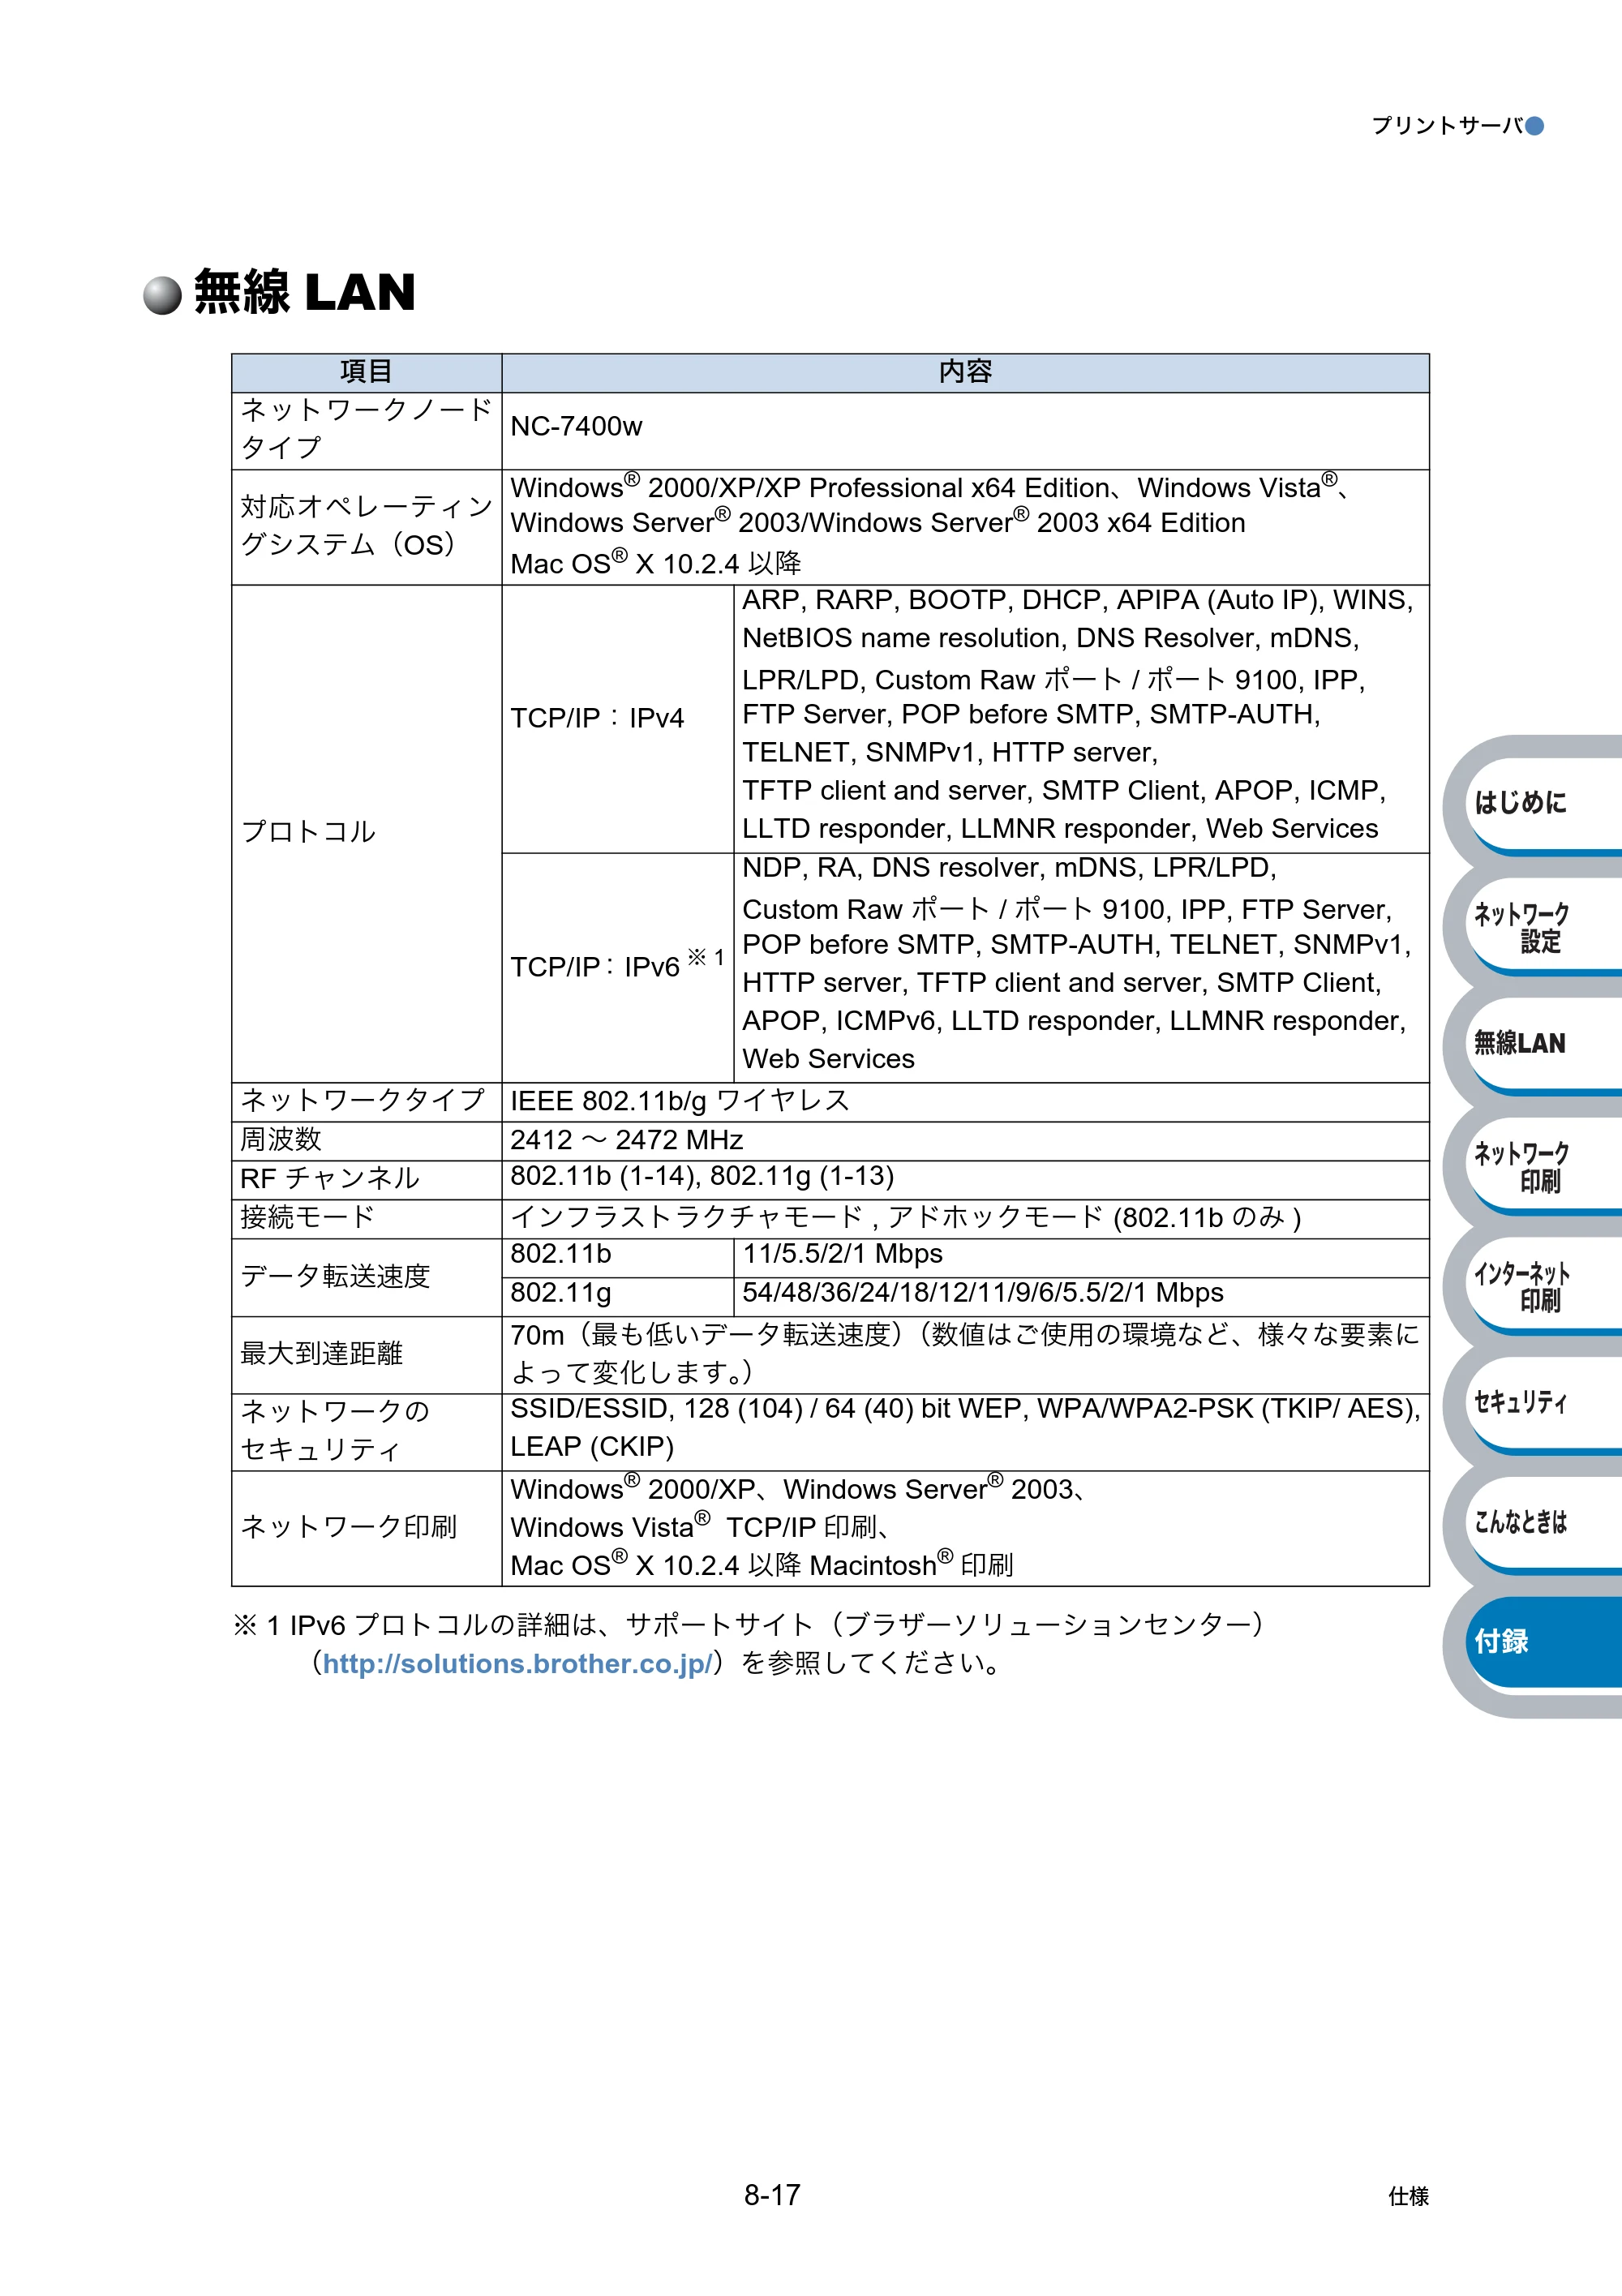
Task: Open the solutions.brother.co.jp link
Action: [x=517, y=1664]
